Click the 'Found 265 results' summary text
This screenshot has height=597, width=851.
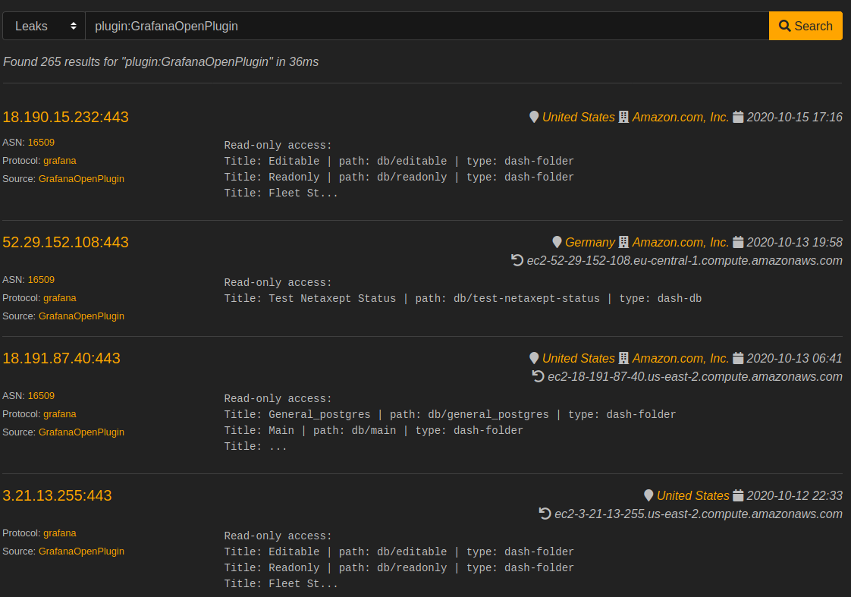click(x=161, y=62)
